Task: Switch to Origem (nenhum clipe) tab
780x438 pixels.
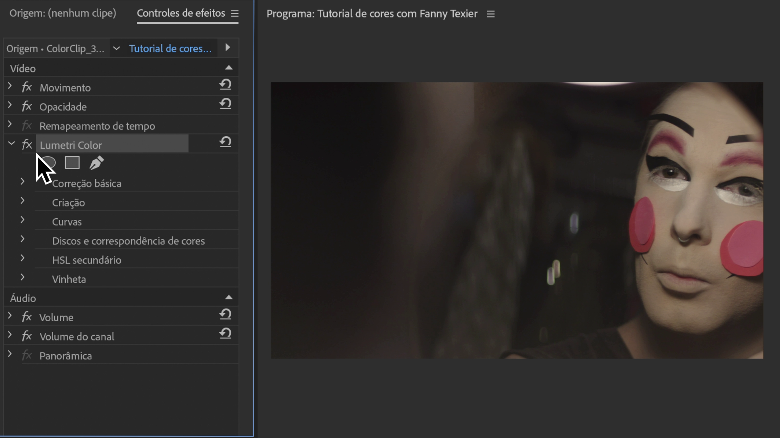Action: pos(63,13)
